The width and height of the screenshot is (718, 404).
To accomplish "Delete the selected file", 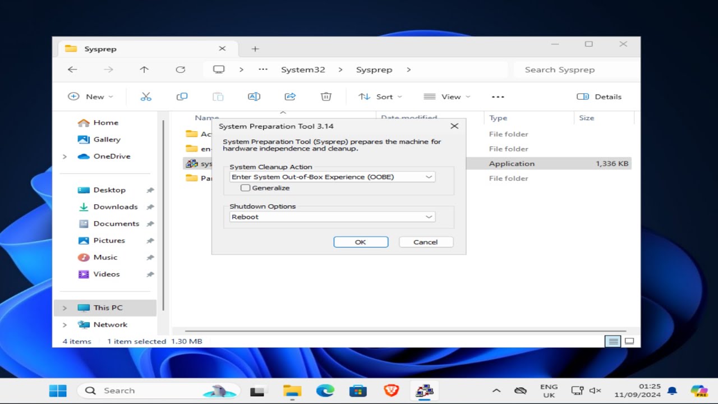I will [x=326, y=97].
